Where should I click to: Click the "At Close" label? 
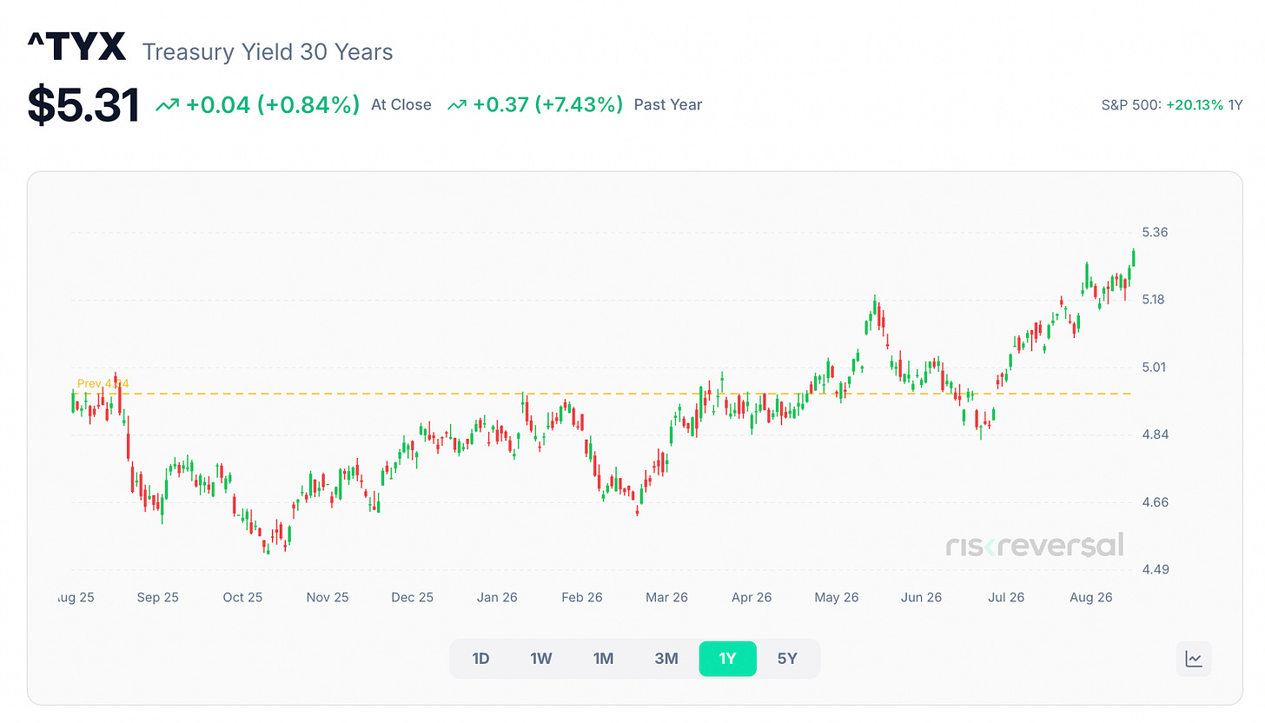tap(401, 105)
